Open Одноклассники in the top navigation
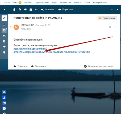 [x=42, y=2]
